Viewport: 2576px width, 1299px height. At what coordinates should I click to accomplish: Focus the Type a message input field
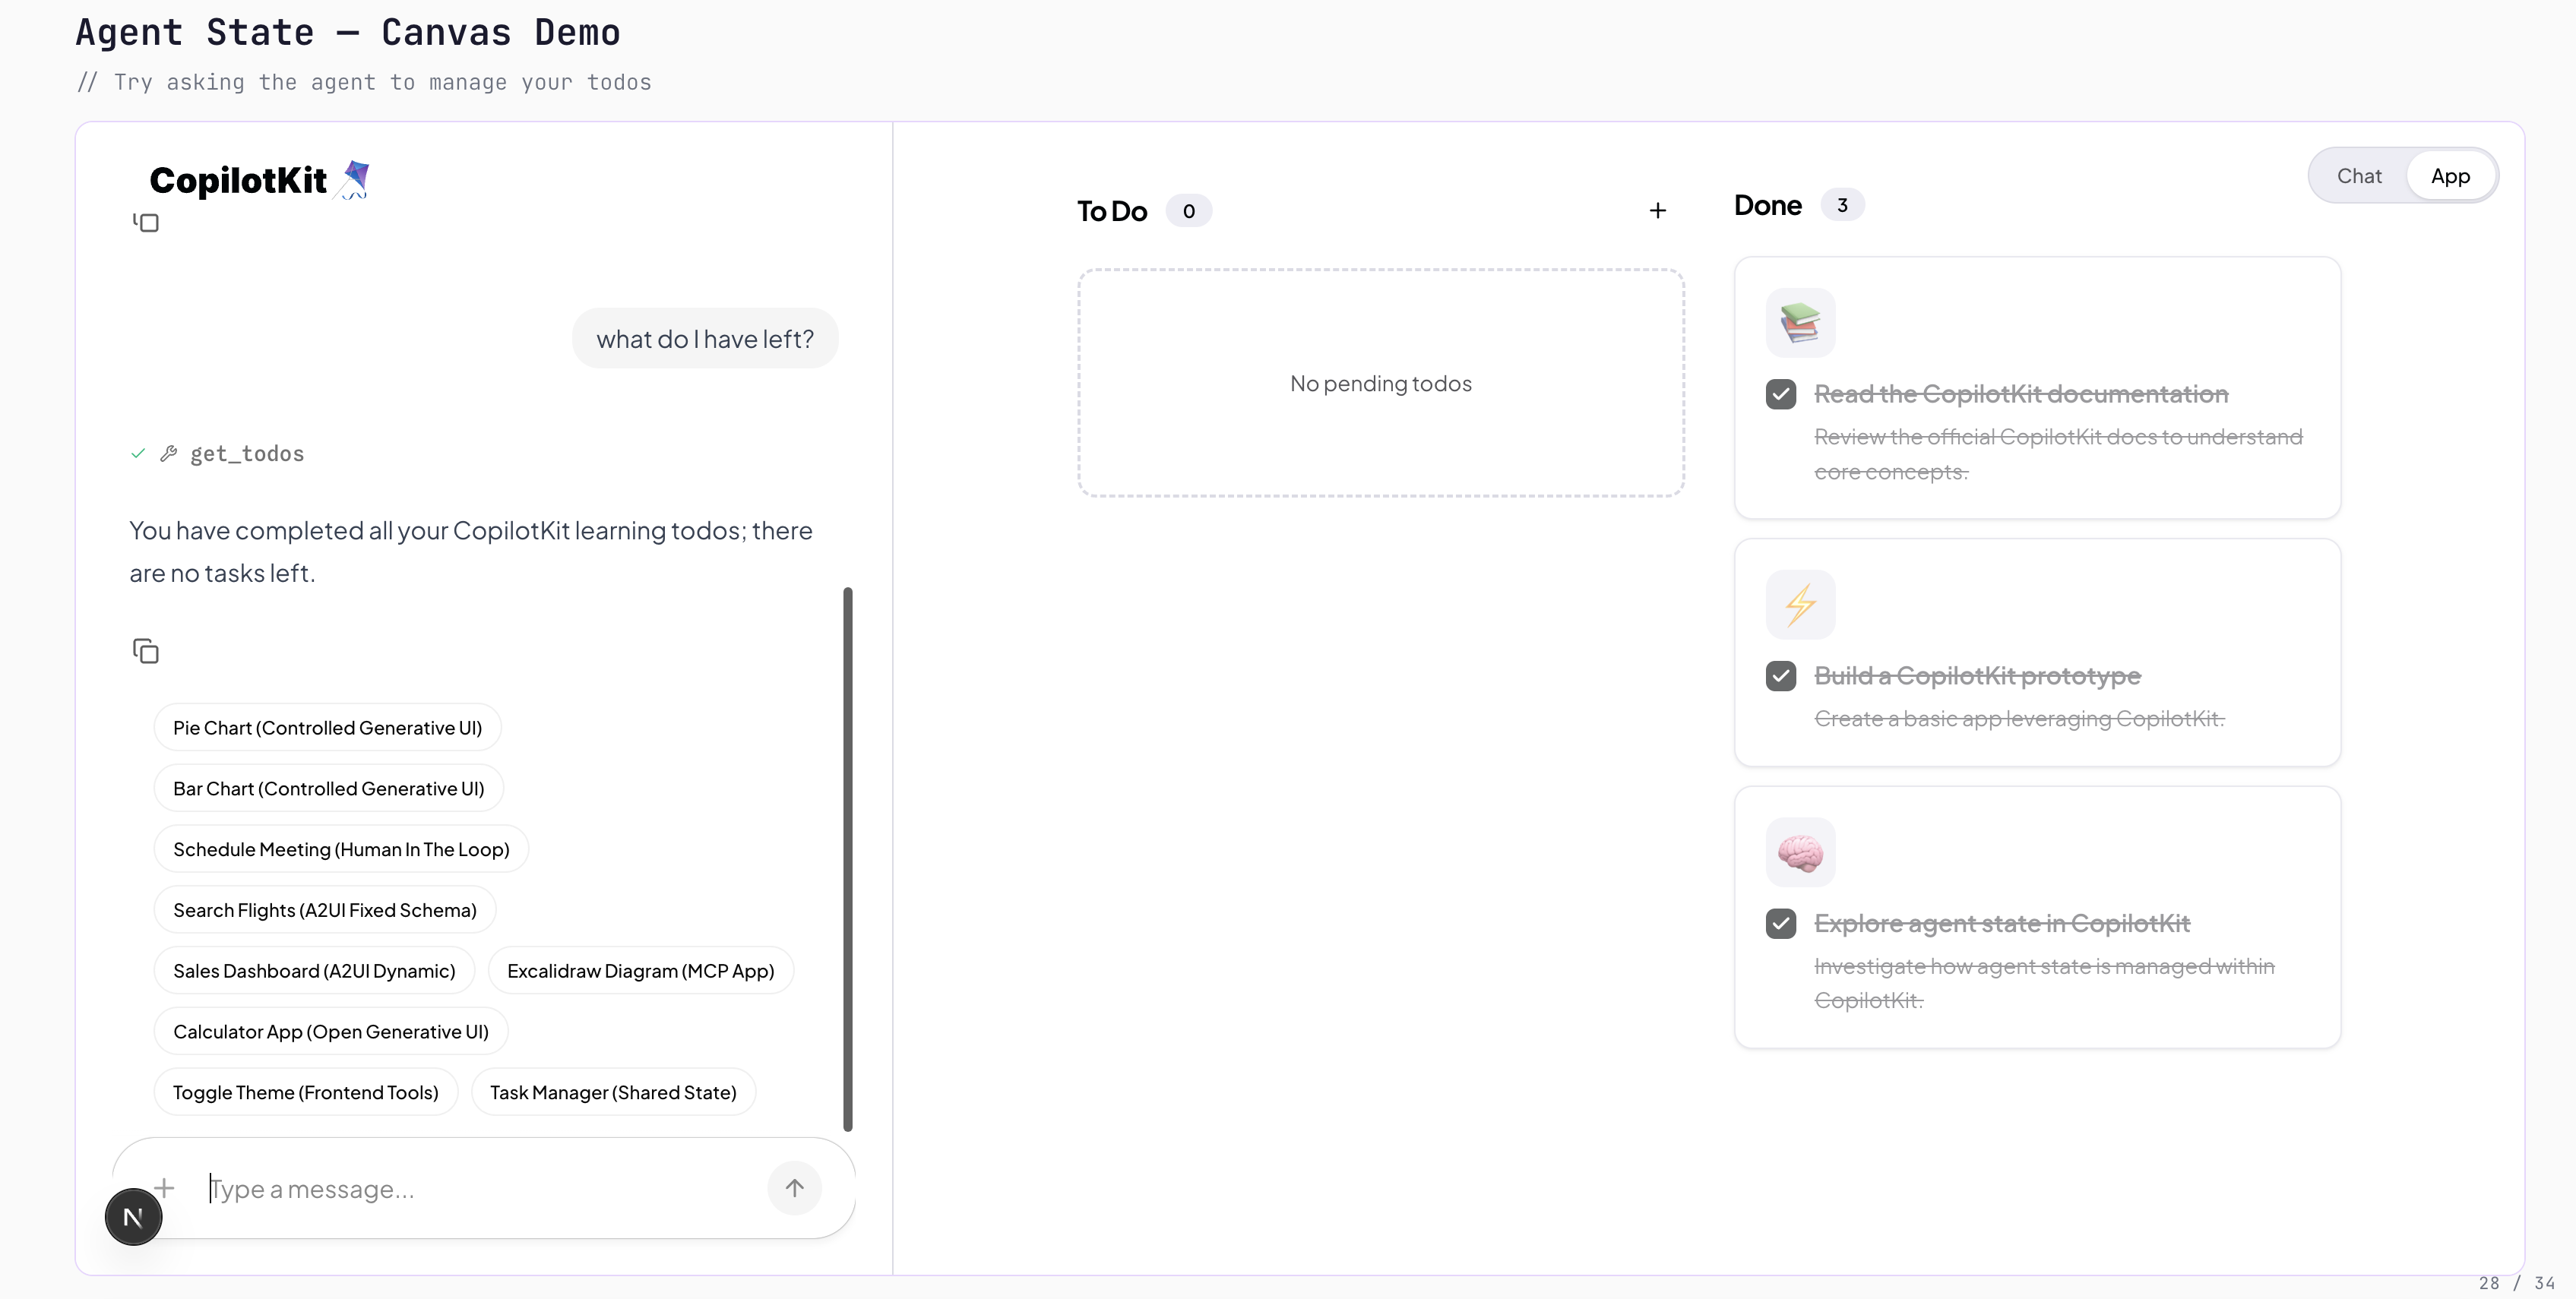[x=480, y=1189]
